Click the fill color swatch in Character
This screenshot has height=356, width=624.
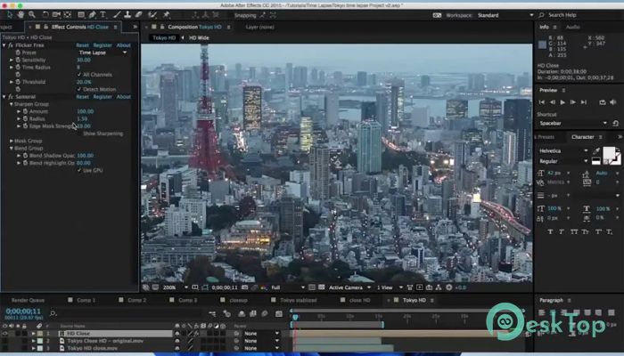tap(609, 153)
